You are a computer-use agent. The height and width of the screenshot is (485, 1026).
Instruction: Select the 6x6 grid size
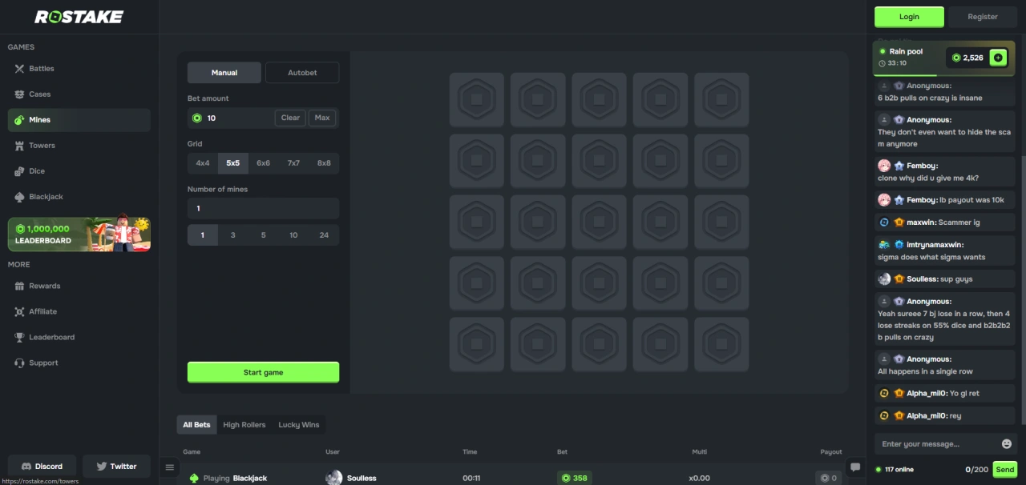[263, 163]
